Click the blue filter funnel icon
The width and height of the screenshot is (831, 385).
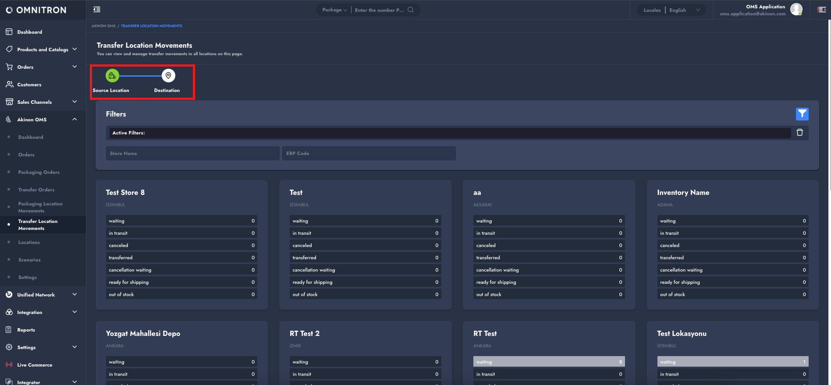802,114
